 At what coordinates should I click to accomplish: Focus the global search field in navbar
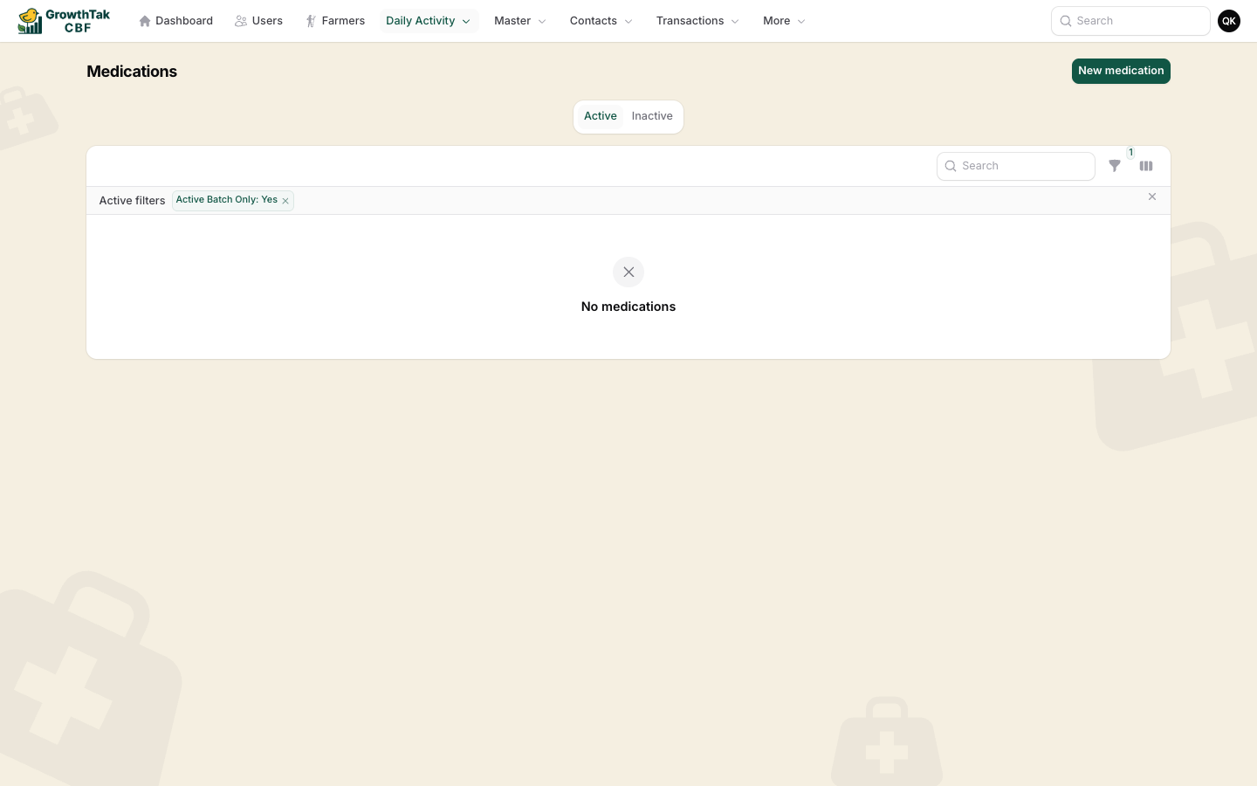coord(1130,21)
